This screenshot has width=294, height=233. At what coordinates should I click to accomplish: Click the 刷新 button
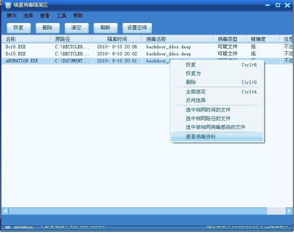click(105, 28)
